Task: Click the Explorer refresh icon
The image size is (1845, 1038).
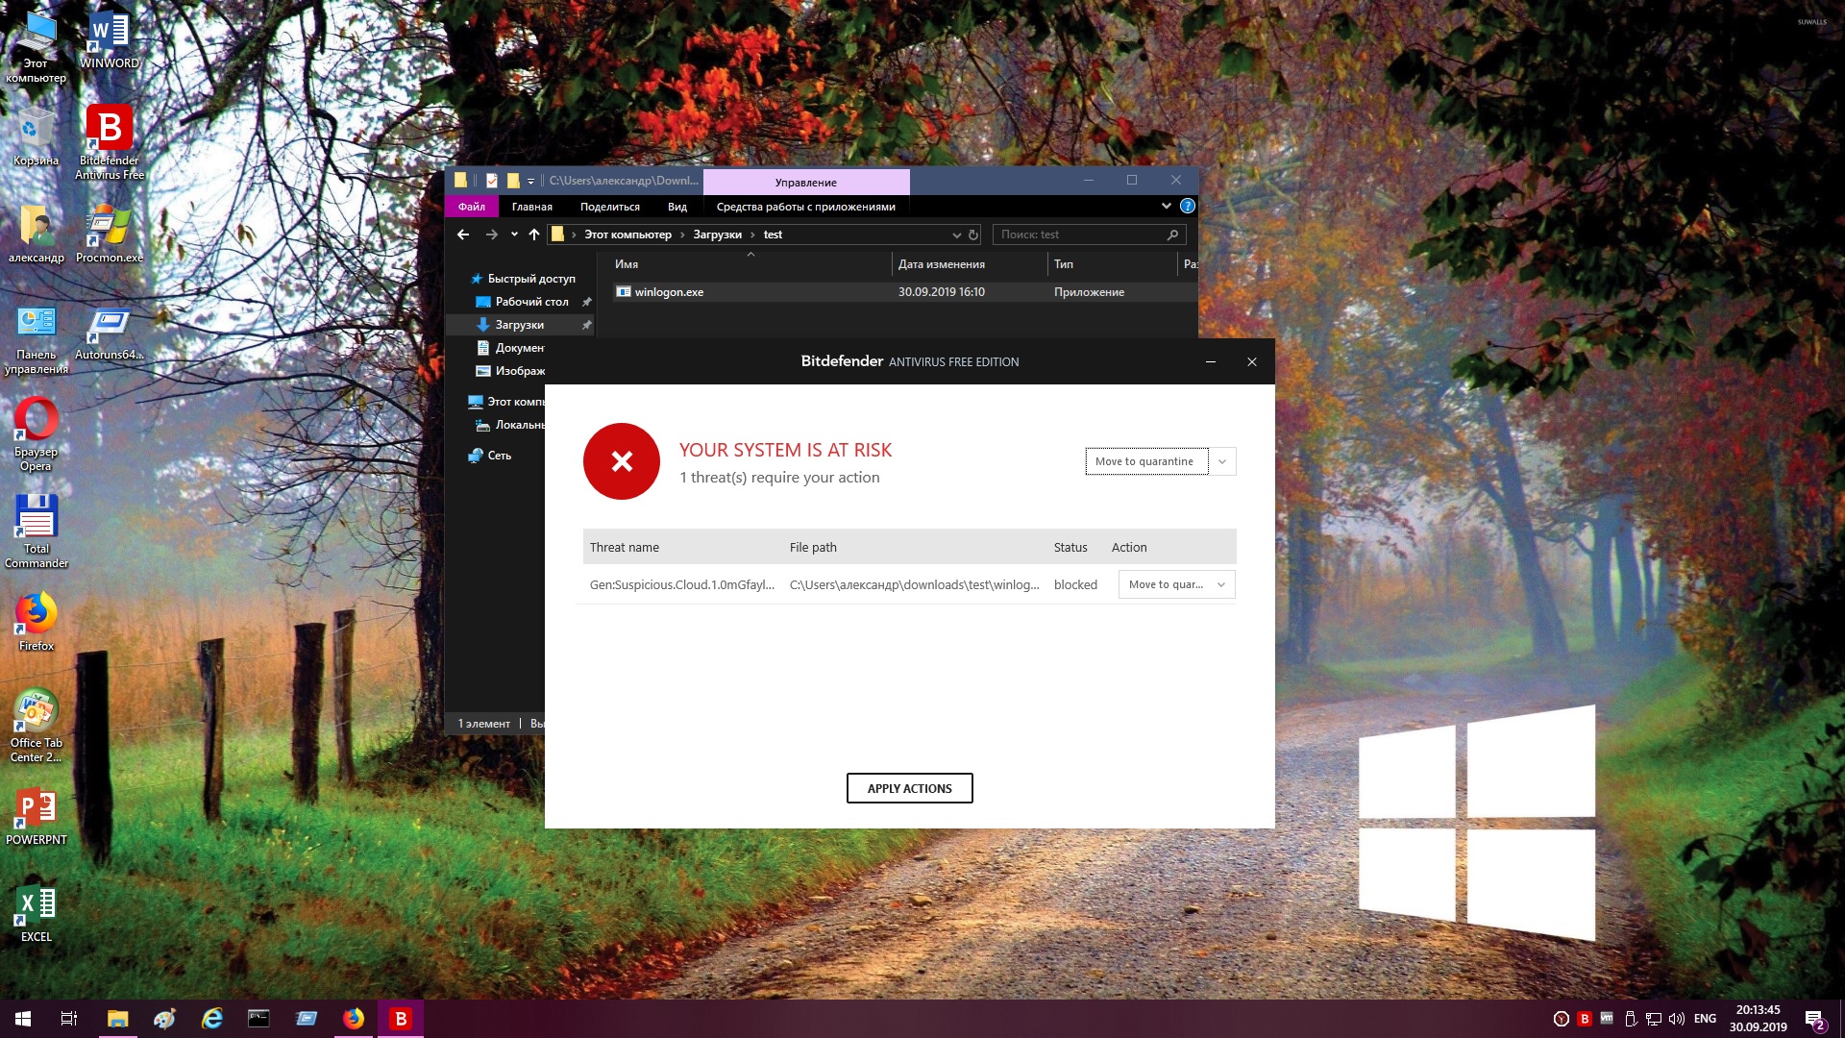Action: coord(973,235)
